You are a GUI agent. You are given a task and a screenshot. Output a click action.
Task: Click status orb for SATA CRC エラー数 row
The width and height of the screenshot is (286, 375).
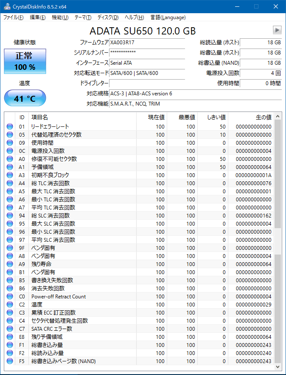point(10,329)
